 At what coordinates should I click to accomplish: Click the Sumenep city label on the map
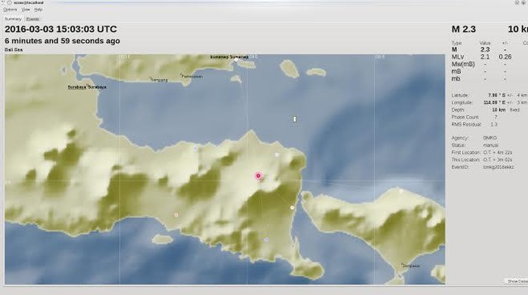pos(229,57)
